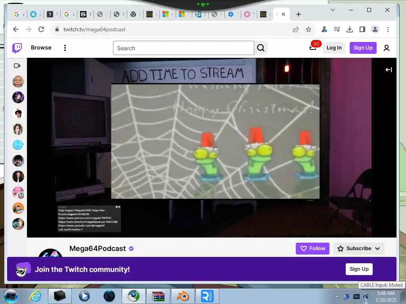The height and width of the screenshot is (304, 406).
Task: Open Chrome downloads icon
Action: point(350,29)
